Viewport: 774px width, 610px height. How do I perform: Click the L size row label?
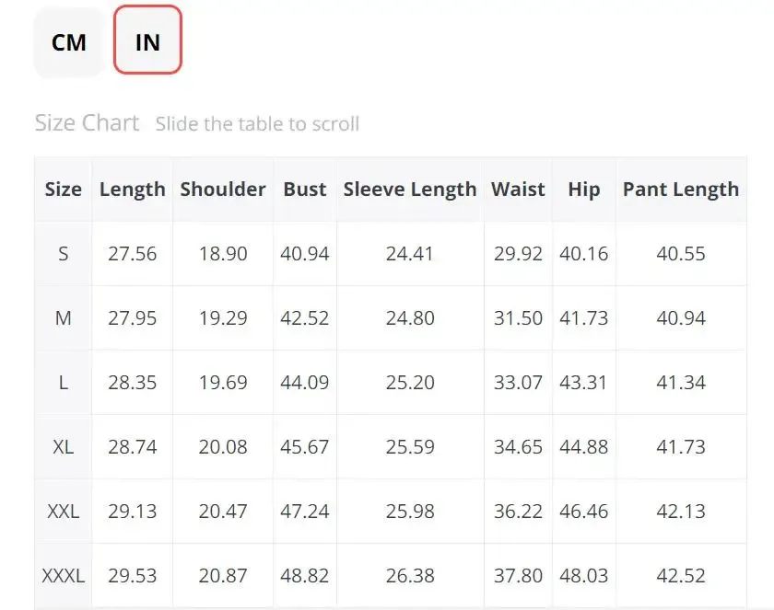64,383
